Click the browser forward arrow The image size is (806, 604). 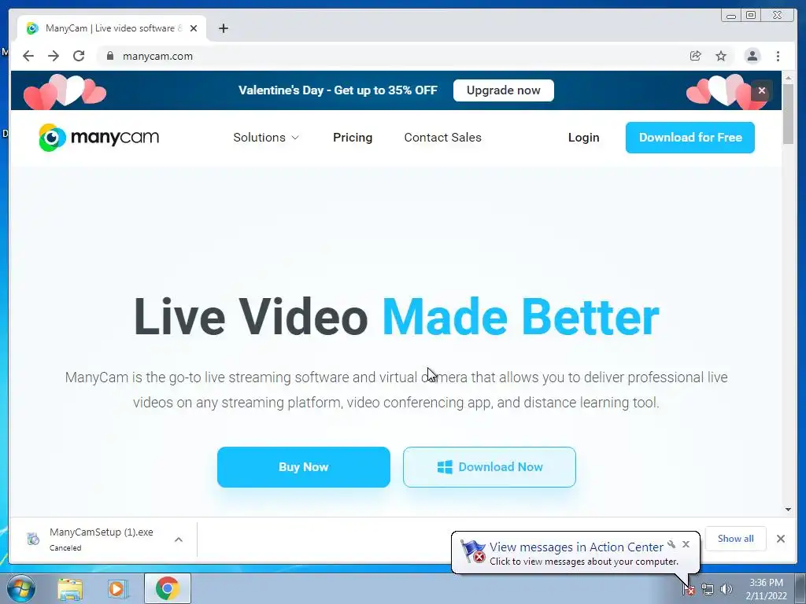click(54, 56)
